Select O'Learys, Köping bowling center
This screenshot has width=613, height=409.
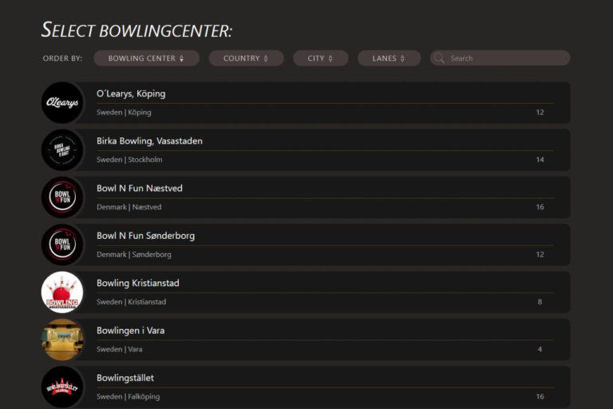tap(131, 94)
